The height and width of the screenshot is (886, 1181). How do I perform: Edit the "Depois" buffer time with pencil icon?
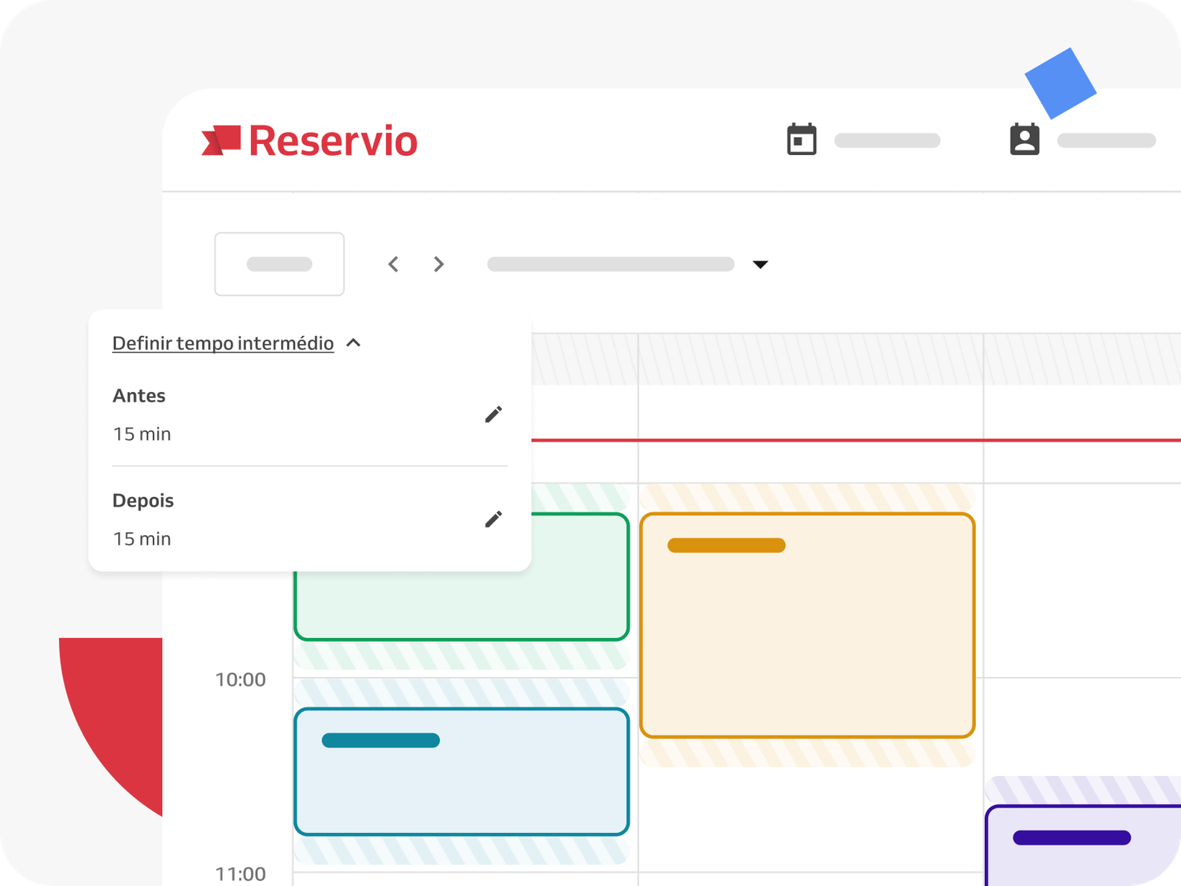[x=493, y=520]
